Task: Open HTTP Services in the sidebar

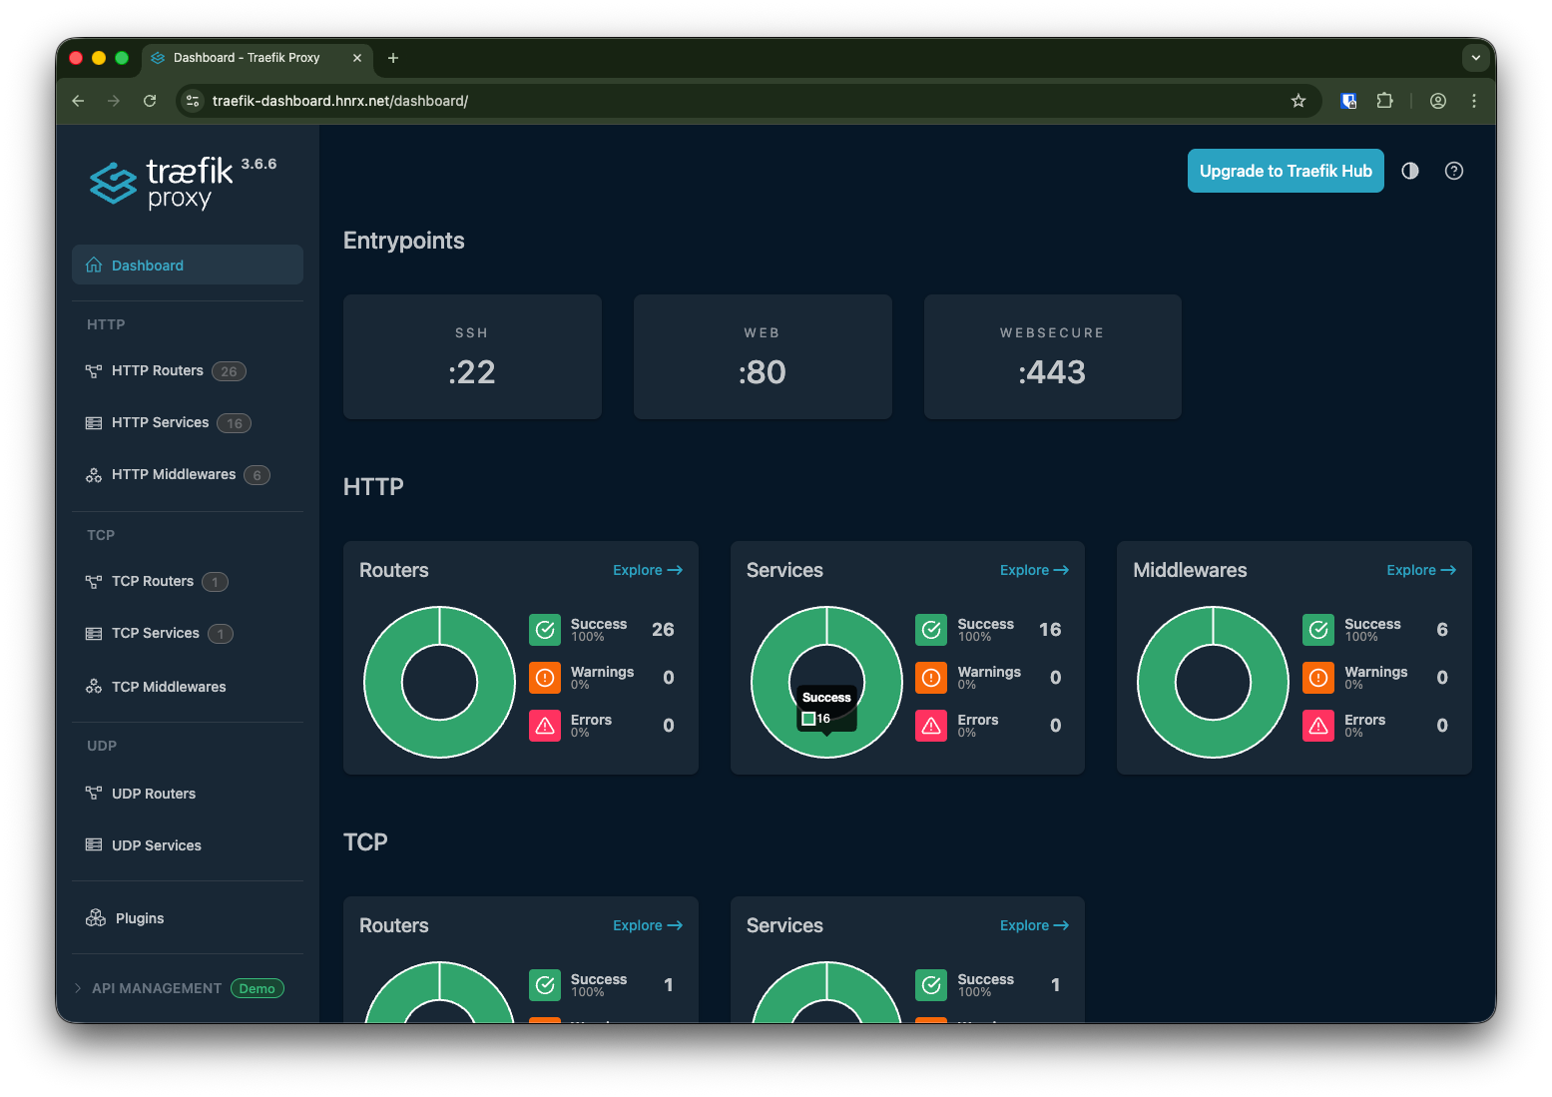Action: [x=160, y=423]
